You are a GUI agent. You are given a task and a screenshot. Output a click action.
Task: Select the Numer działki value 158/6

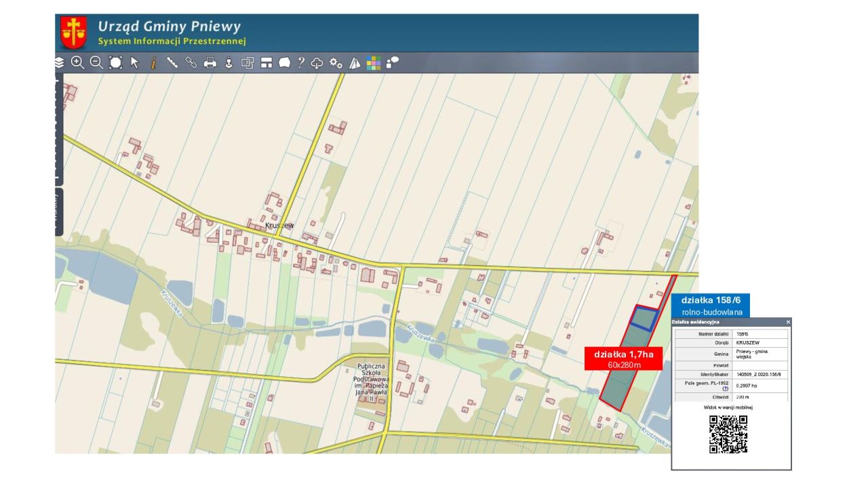[742, 334]
